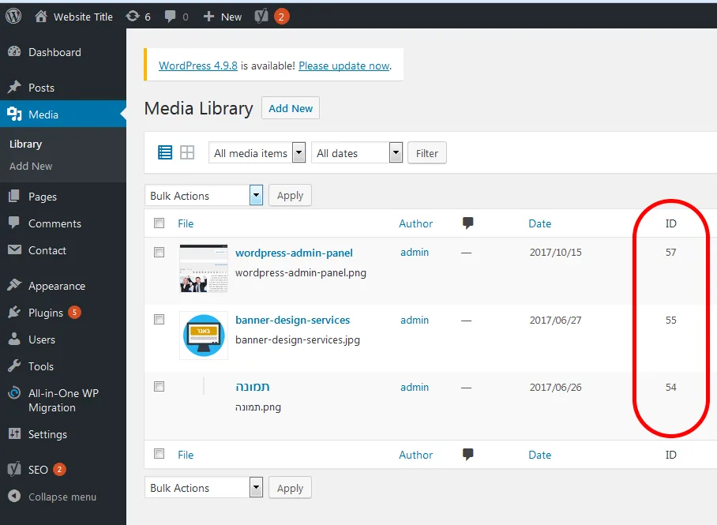The height and width of the screenshot is (525, 717).
Task: Switch to list view icon
Action: [x=165, y=152]
